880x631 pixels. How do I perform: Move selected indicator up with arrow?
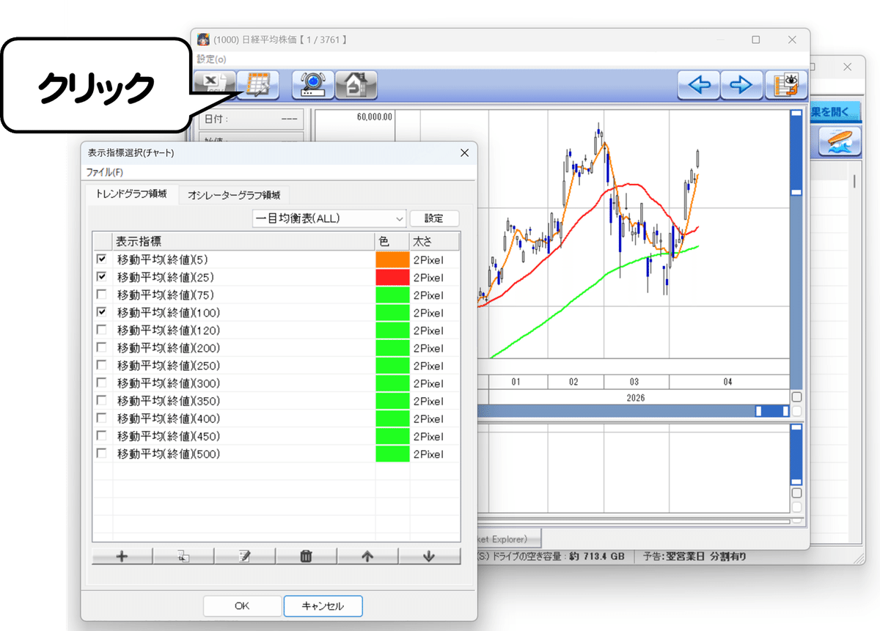[x=368, y=556]
